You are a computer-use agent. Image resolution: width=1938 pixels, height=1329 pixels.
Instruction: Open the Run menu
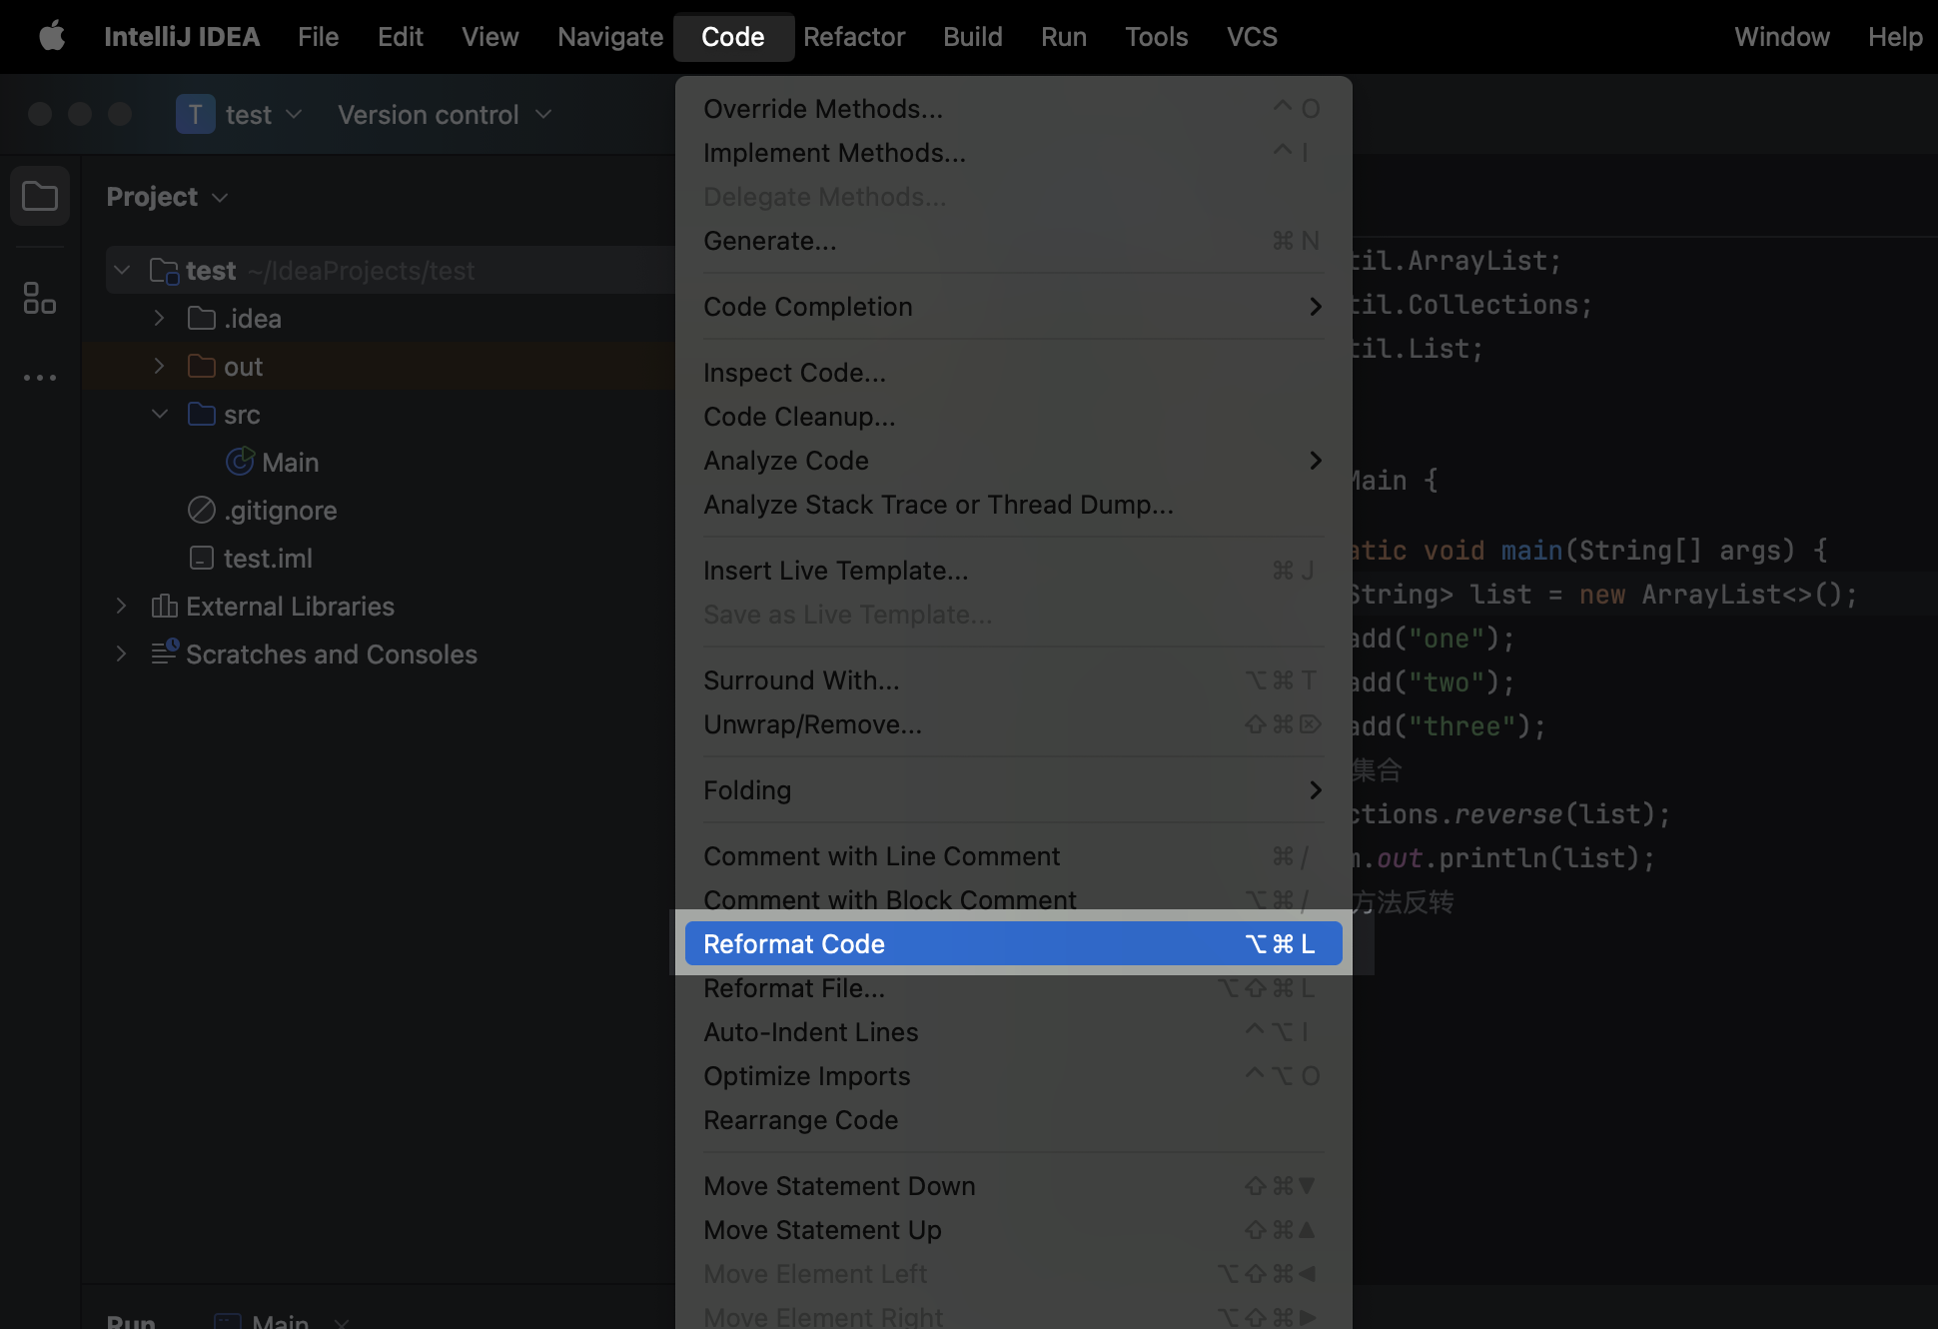(1063, 37)
